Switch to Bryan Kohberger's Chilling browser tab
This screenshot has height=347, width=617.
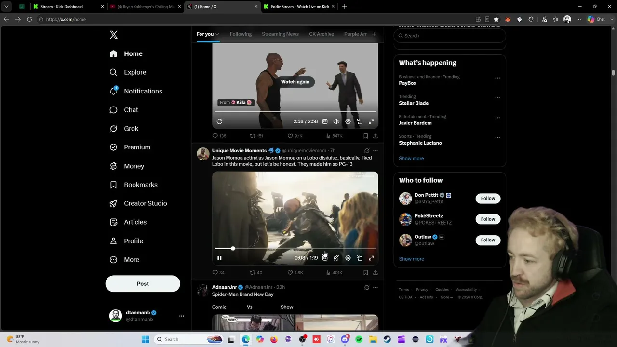pyautogui.click(x=146, y=7)
